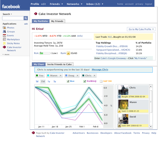158x141 pixels.
Task: Click the Risk level meter
Action: pyautogui.click(x=45, y=53)
